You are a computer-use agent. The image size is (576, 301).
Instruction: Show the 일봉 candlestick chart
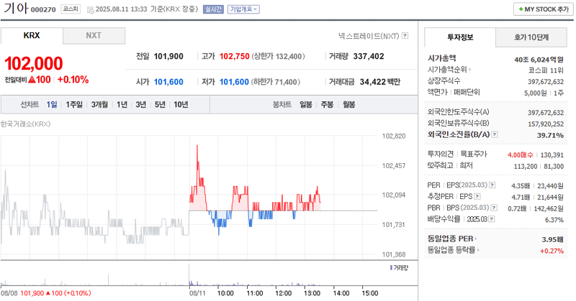(x=305, y=104)
